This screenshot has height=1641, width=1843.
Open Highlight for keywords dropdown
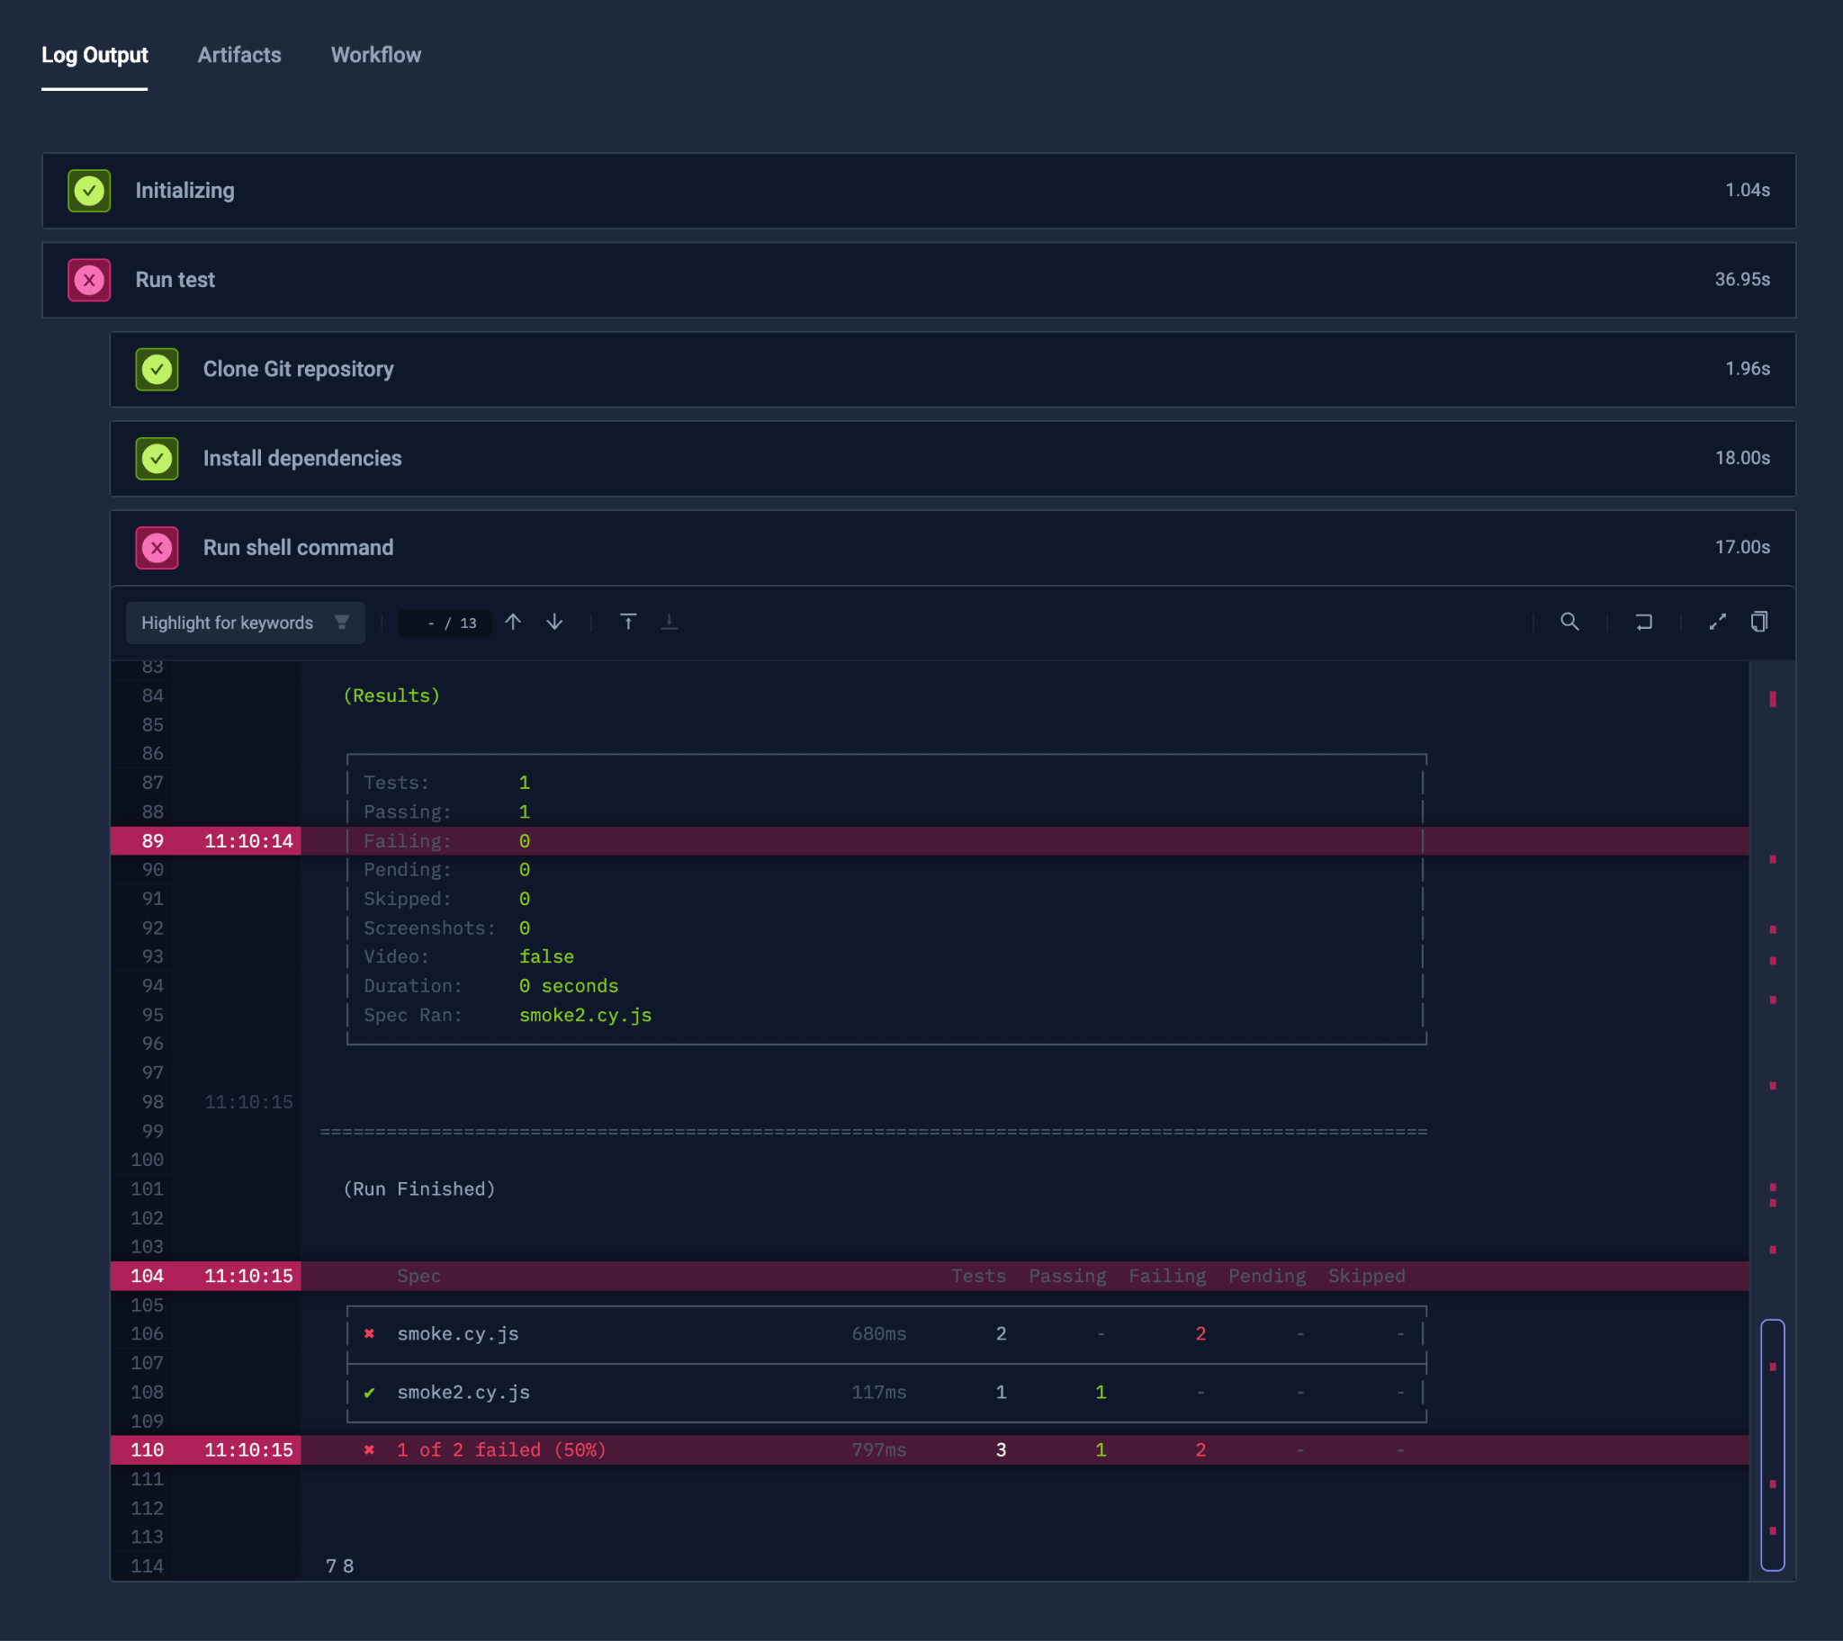pos(228,623)
